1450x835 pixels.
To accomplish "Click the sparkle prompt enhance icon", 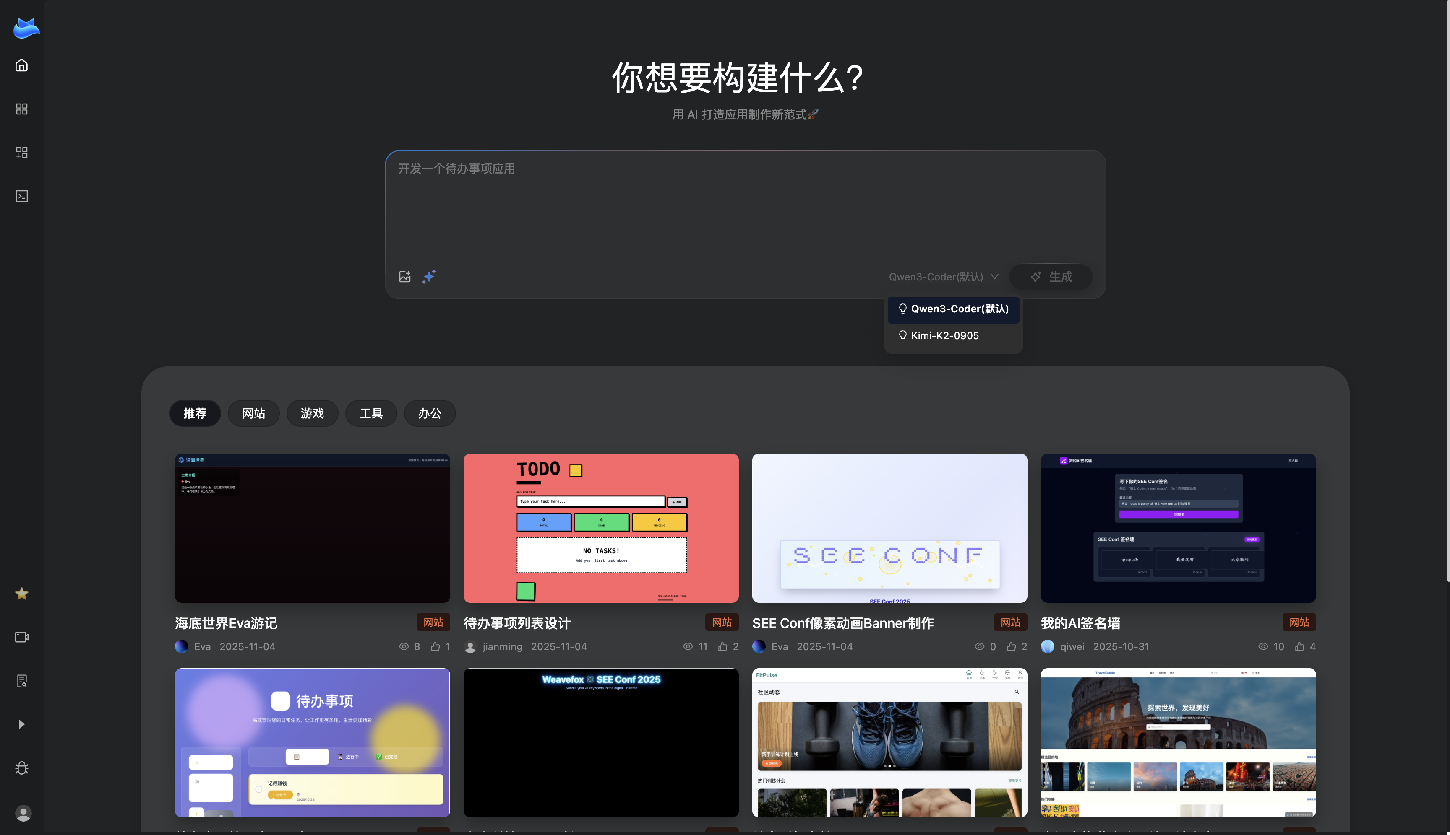I will point(429,276).
